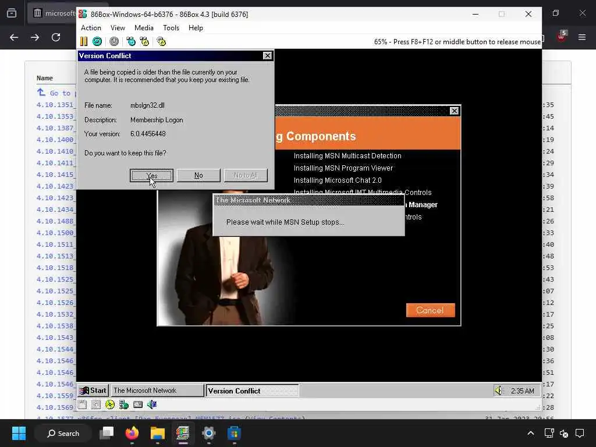Click the gray ACPI shutdown power icon
The image size is (596, 447).
114,41
